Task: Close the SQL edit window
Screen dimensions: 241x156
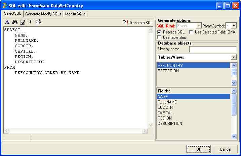Action: tap(235, 6)
